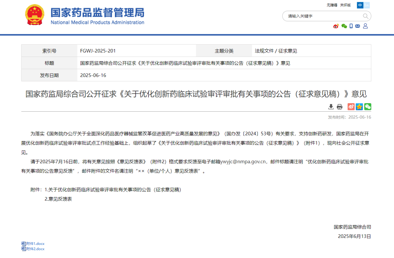
Task: Share via QQ Zone star icon
Action: coord(359,107)
